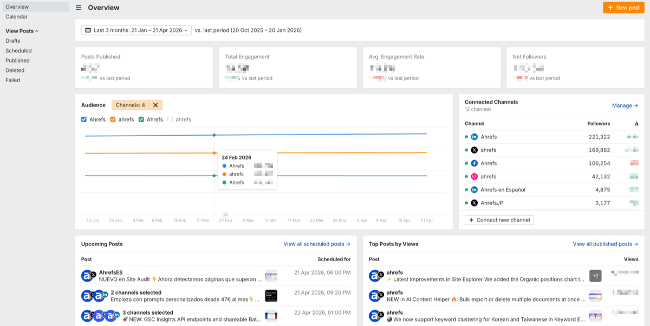
Task: Open Published posts list
Action: pos(17,61)
